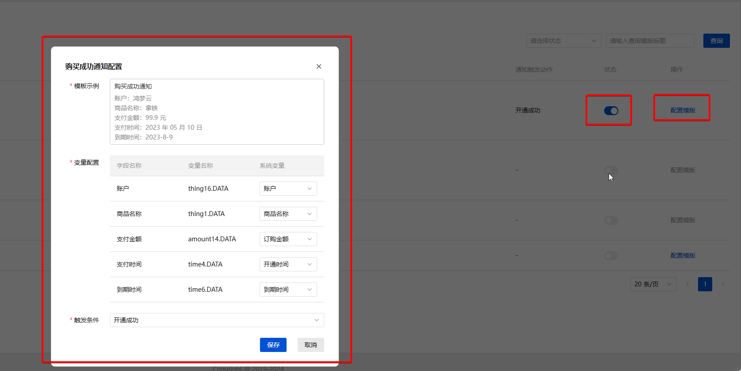Open the 订购金额 system variable dropdown
Viewport: 741px width, 371px height.
click(288, 239)
